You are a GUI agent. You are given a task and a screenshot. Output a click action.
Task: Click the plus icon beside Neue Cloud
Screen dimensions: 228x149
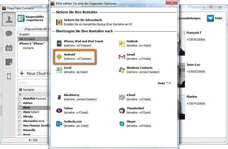click(22, 73)
